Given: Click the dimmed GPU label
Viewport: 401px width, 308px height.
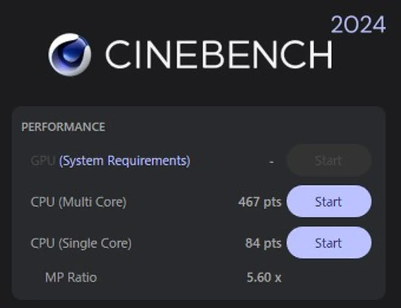Looking at the screenshot, I should pyautogui.click(x=43, y=161).
